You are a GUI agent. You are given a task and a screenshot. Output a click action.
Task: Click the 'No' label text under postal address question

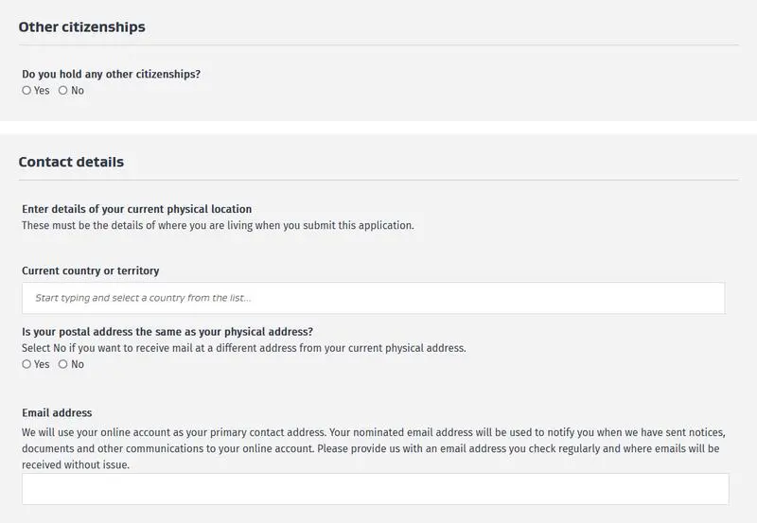coord(78,364)
